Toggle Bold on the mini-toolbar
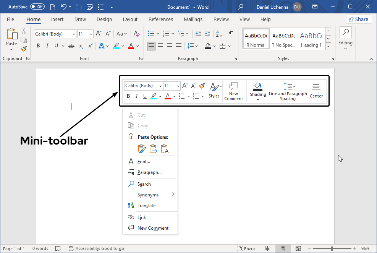This screenshot has height=253, width=377. click(128, 96)
